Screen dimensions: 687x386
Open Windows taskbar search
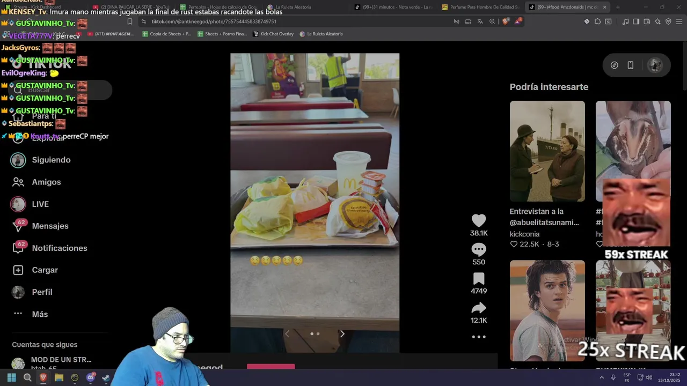(x=27, y=377)
